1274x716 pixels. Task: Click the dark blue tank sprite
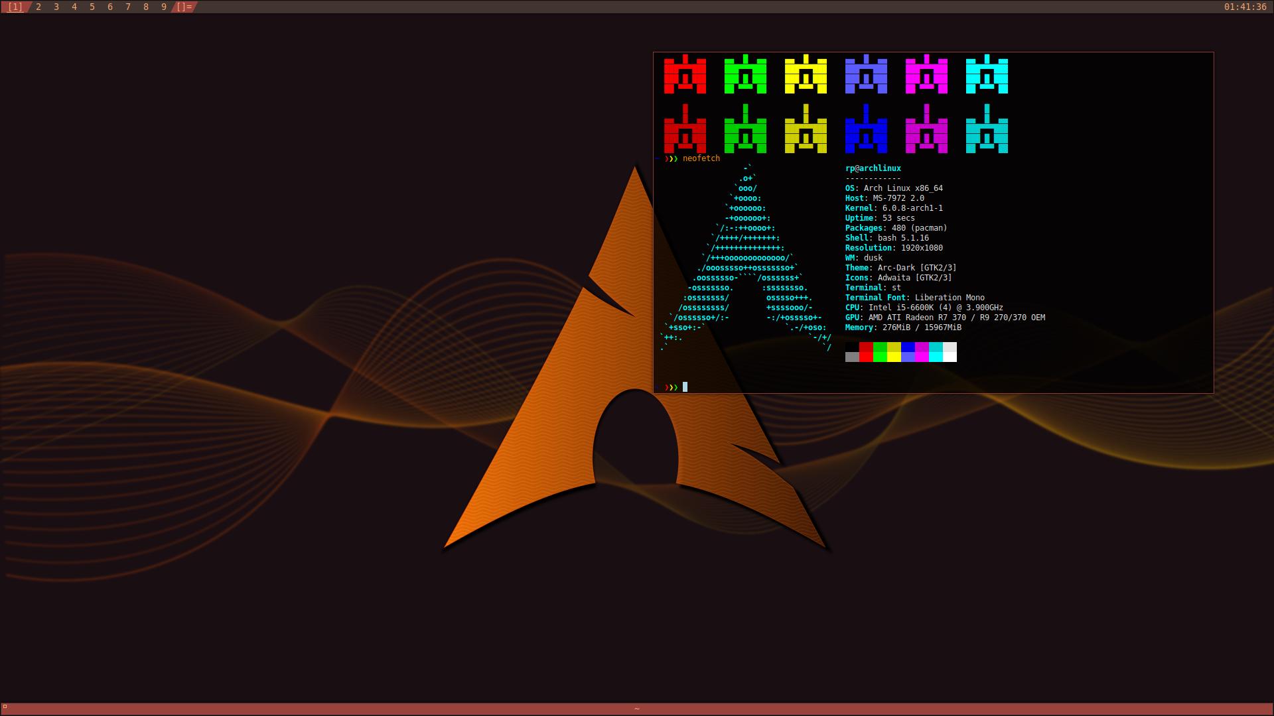[x=867, y=129]
